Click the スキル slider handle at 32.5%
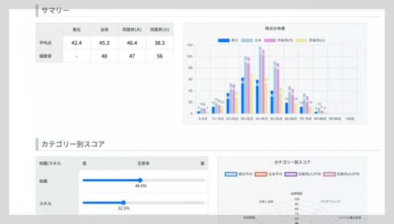The height and width of the screenshot is (224, 394). (x=124, y=203)
